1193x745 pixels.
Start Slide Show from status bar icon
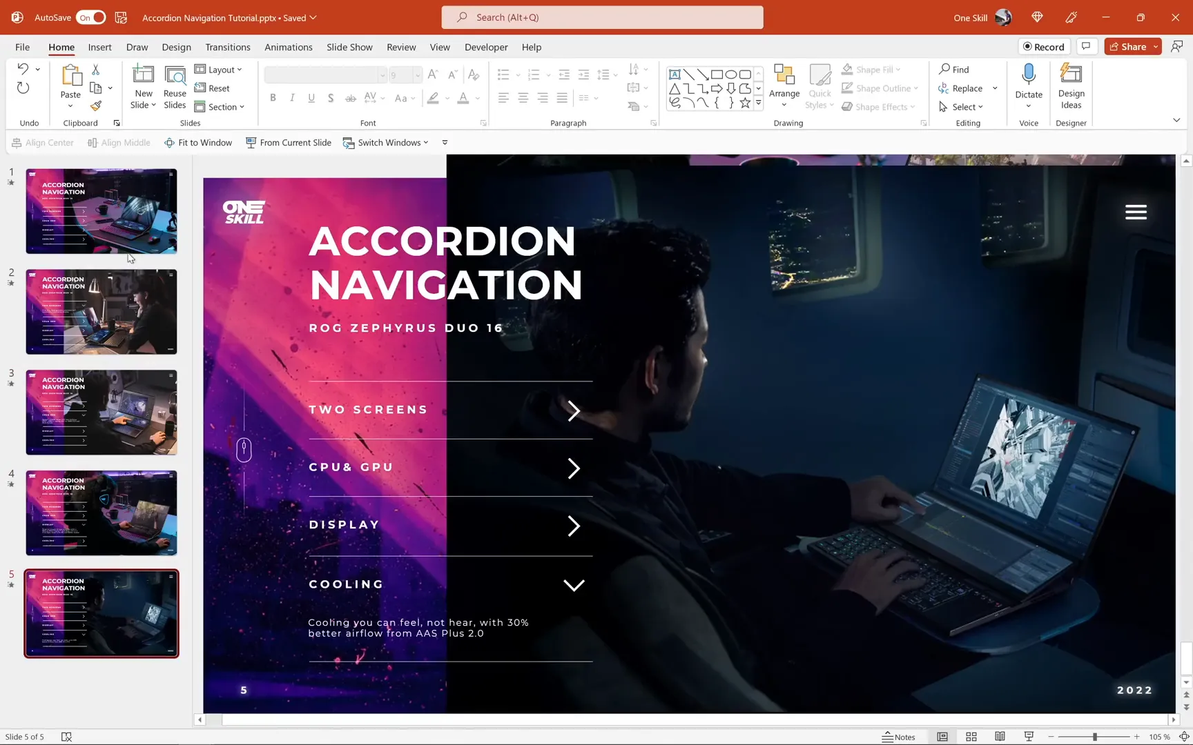click(x=1029, y=737)
